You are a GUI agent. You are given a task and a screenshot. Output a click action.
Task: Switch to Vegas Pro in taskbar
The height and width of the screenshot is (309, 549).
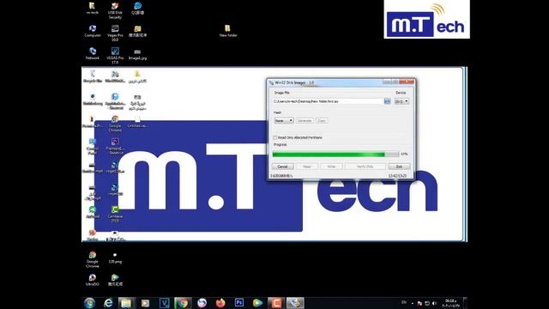point(164,303)
